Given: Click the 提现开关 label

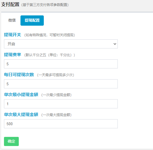Looking at the screenshot, I should 13,35.
